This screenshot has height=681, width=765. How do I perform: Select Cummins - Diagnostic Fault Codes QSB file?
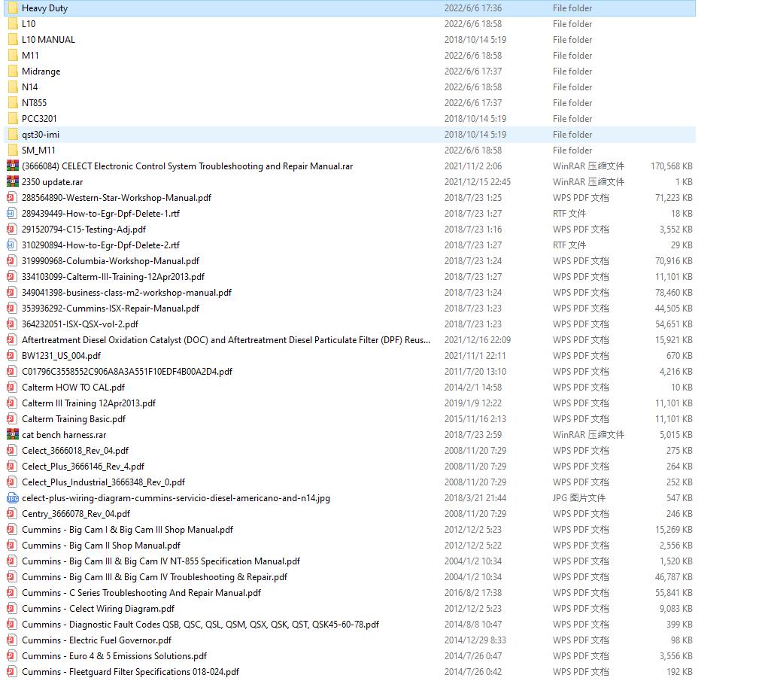click(x=201, y=625)
